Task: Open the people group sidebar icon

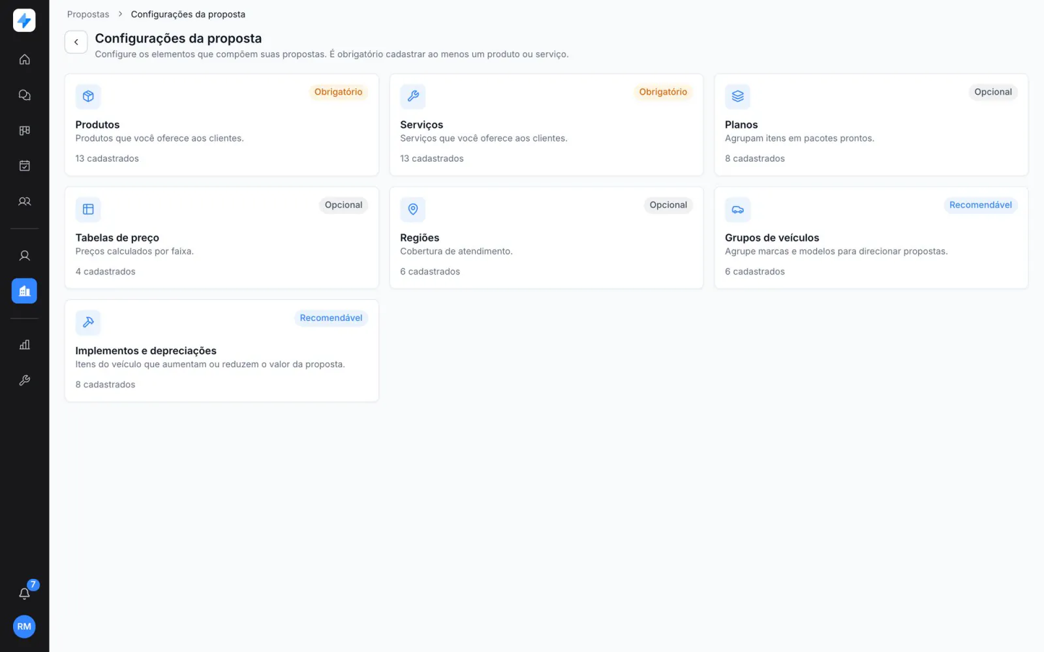Action: (24, 201)
